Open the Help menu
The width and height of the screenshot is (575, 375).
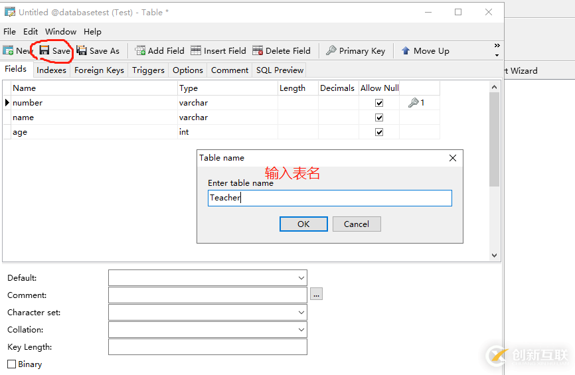[x=92, y=31]
